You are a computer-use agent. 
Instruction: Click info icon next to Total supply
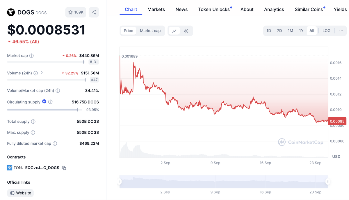(x=33, y=122)
